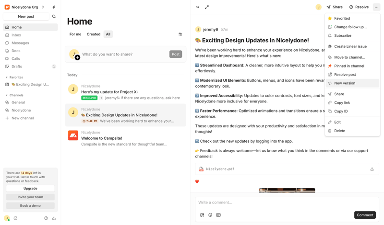Open Here's my update for Project X post

pyautogui.click(x=126, y=92)
